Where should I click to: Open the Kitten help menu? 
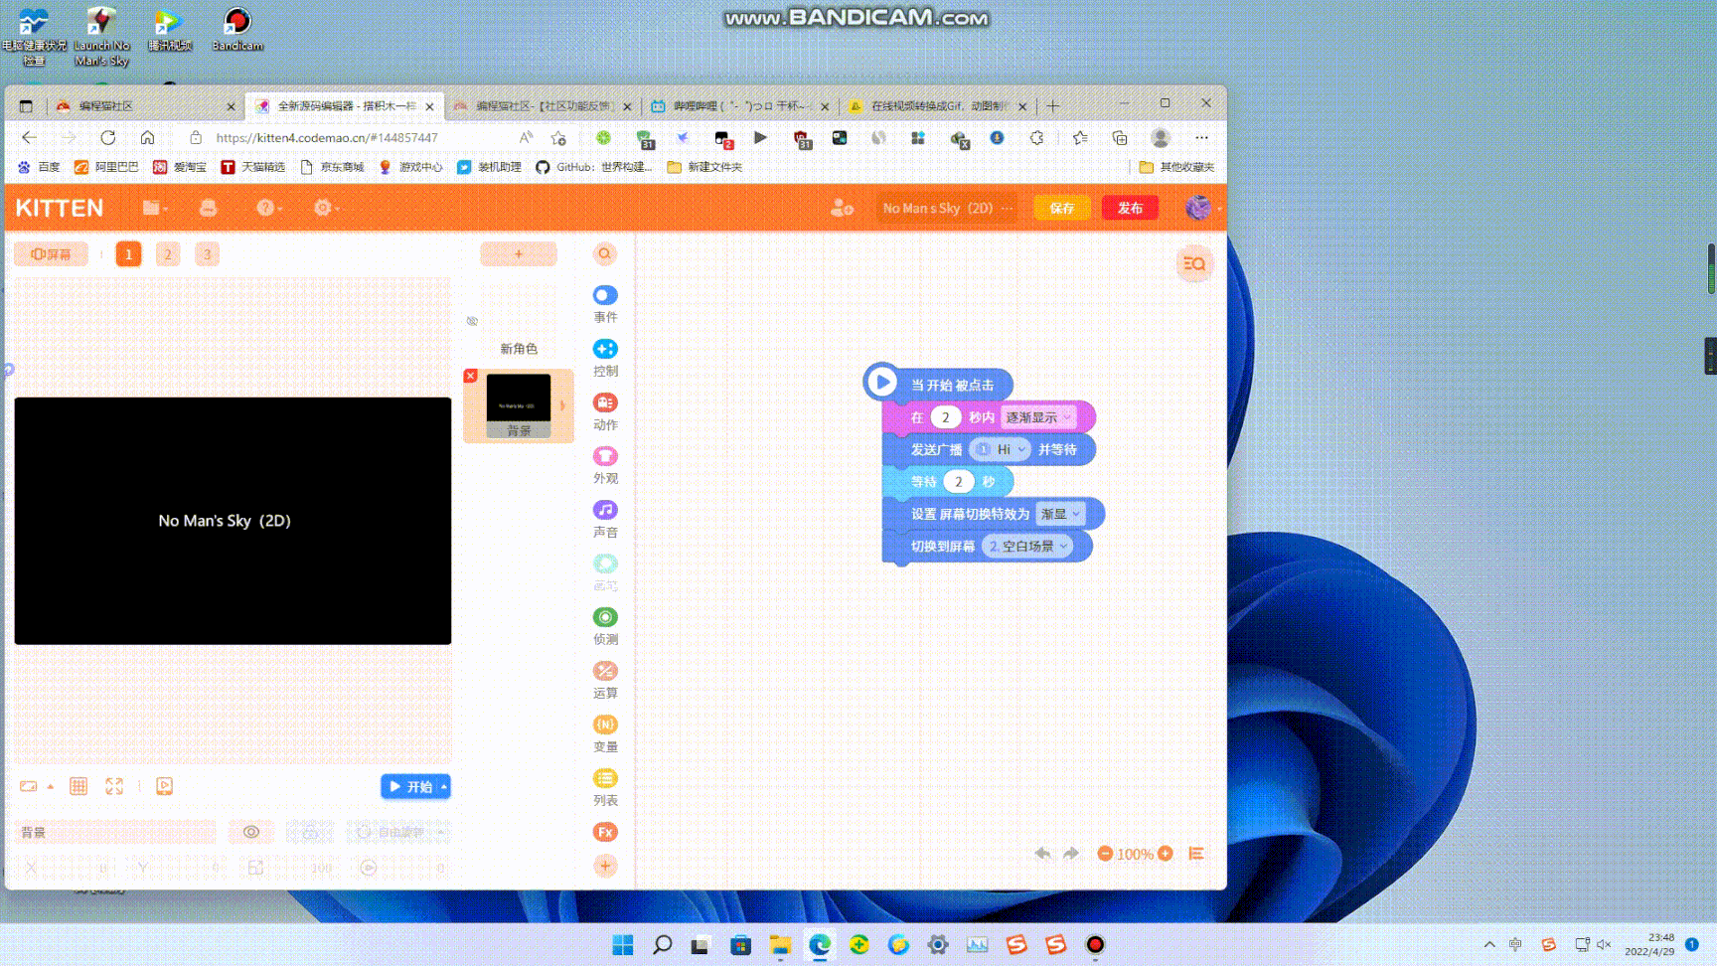tap(267, 208)
